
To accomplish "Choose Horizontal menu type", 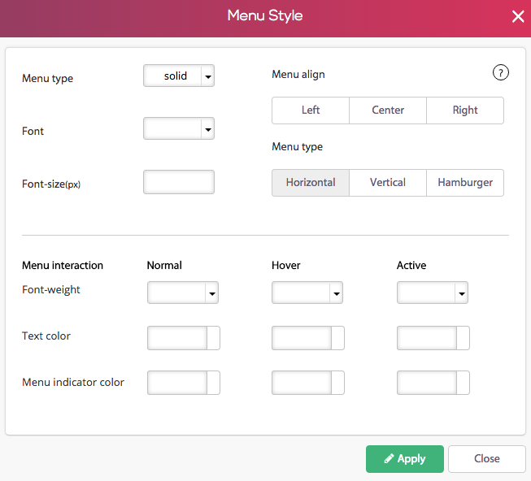I will [x=311, y=183].
